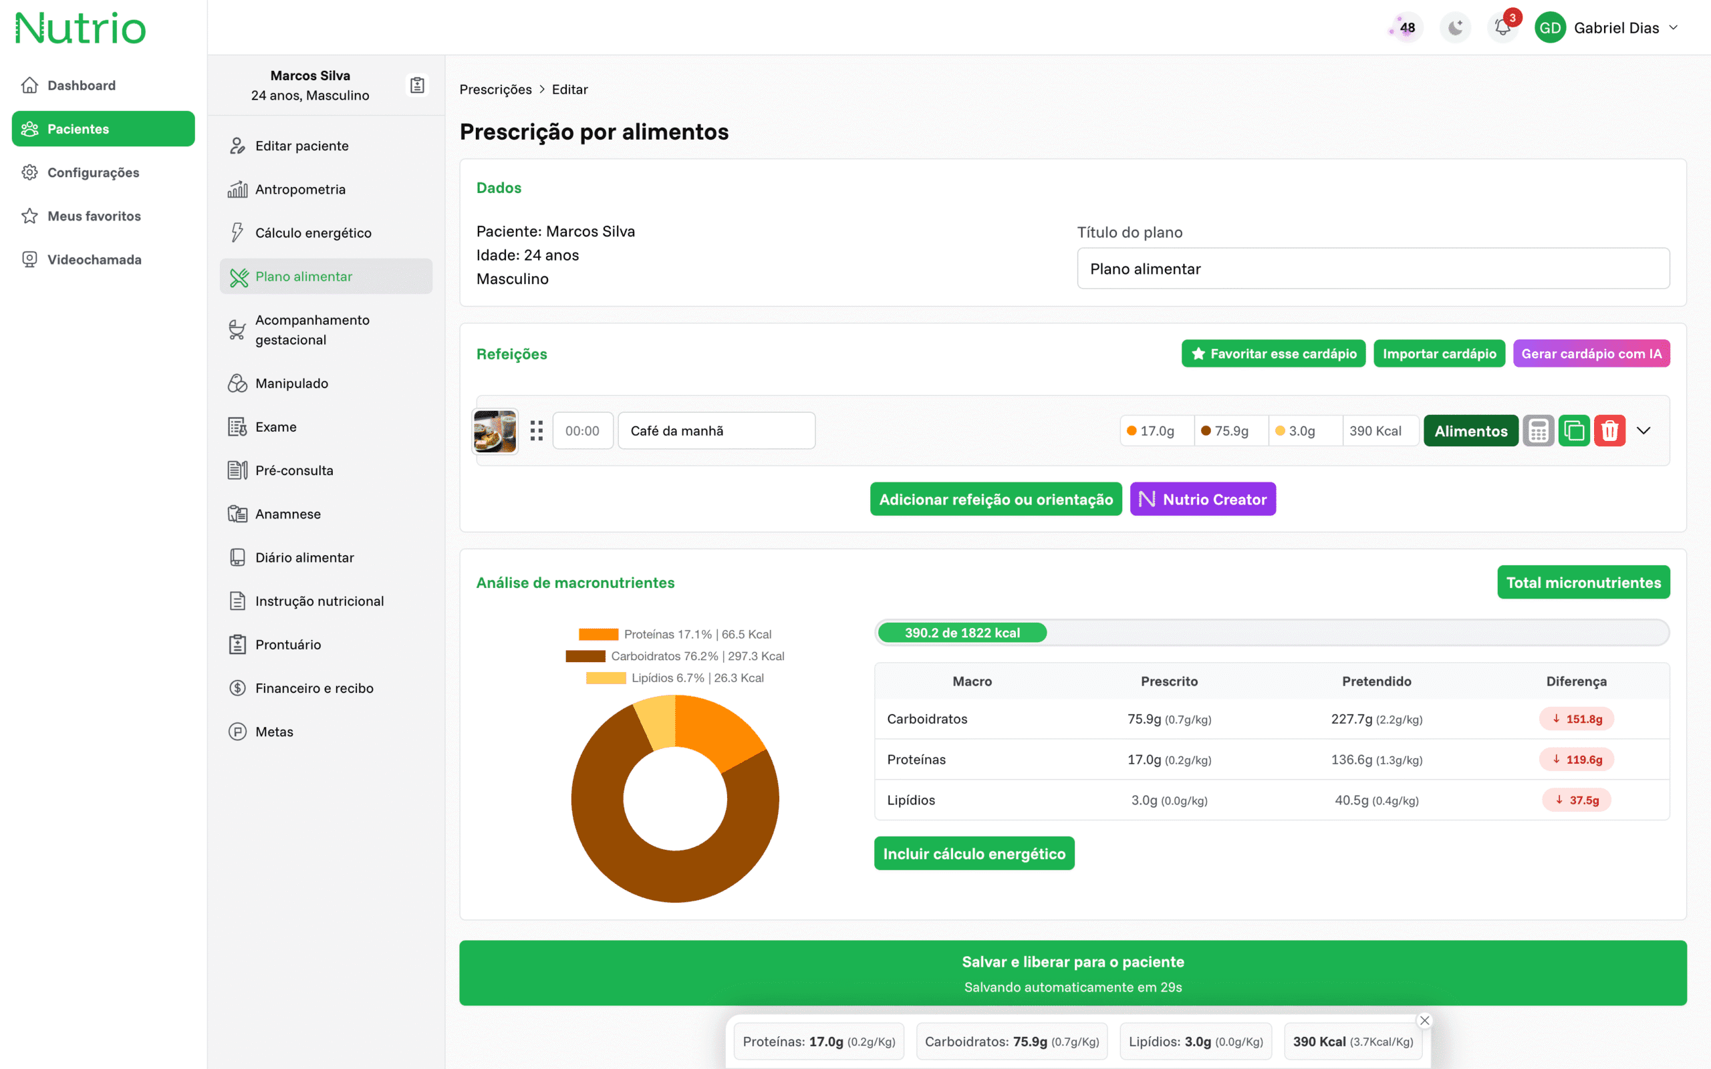The image size is (1711, 1069).
Task: Open Configurações in main menu
Action: tap(93, 172)
